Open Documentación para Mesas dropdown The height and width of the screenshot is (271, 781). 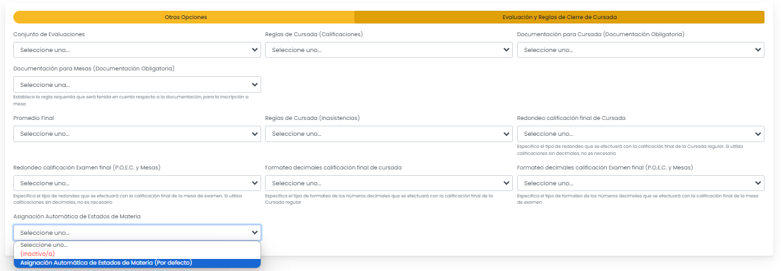tap(137, 84)
